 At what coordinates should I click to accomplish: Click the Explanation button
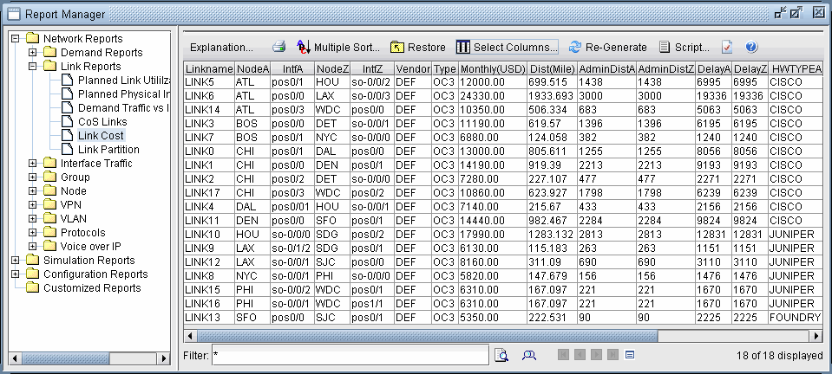tap(221, 48)
